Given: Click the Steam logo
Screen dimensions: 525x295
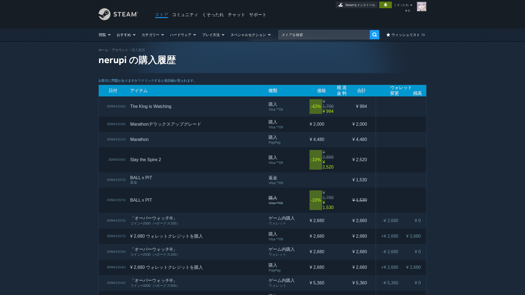Looking at the screenshot, I should coord(118,14).
